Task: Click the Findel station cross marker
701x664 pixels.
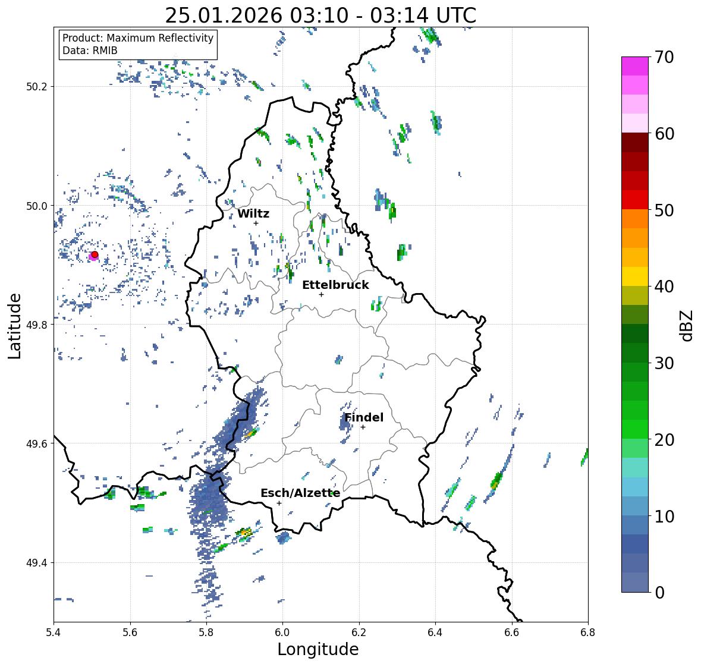Action: pyautogui.click(x=363, y=427)
